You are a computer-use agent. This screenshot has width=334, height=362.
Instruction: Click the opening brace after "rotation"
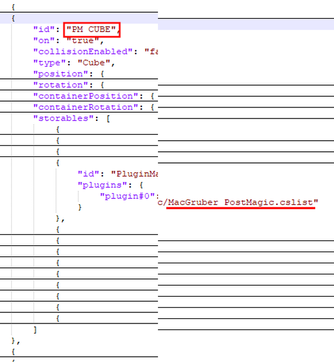tap(102, 85)
